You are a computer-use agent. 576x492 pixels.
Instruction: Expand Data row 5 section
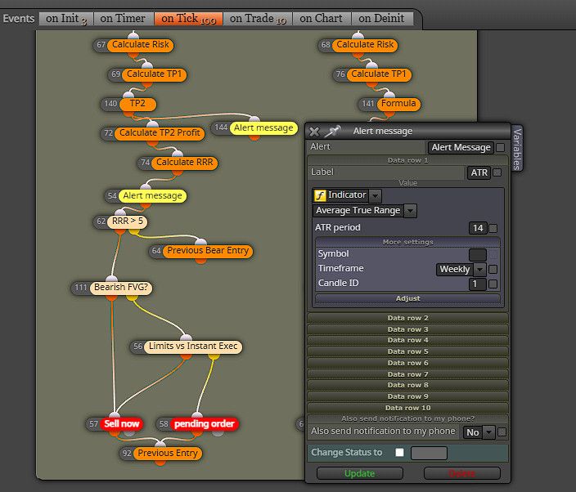pos(407,351)
